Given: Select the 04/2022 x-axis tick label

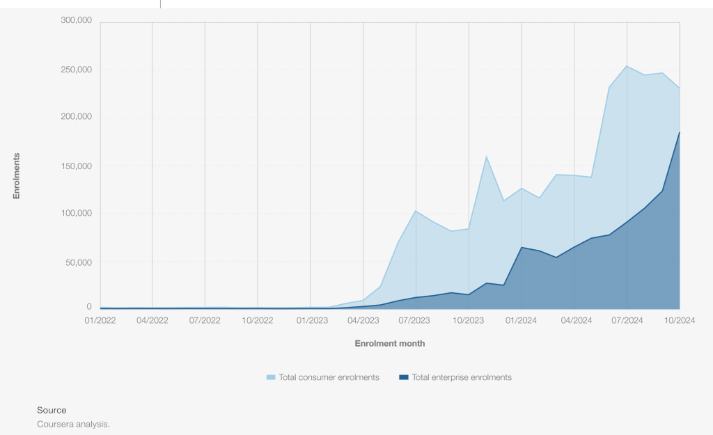Looking at the screenshot, I should (x=152, y=321).
